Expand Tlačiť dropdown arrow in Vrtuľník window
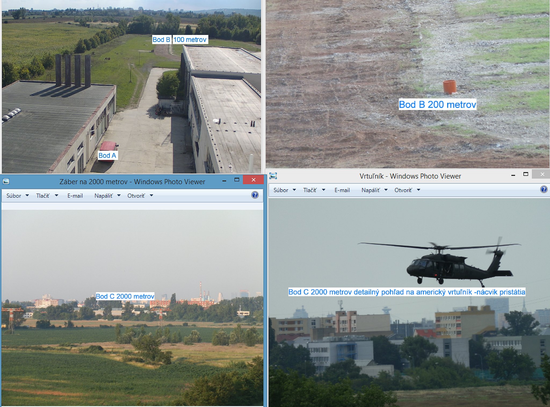This screenshot has height=407, width=550. click(323, 190)
